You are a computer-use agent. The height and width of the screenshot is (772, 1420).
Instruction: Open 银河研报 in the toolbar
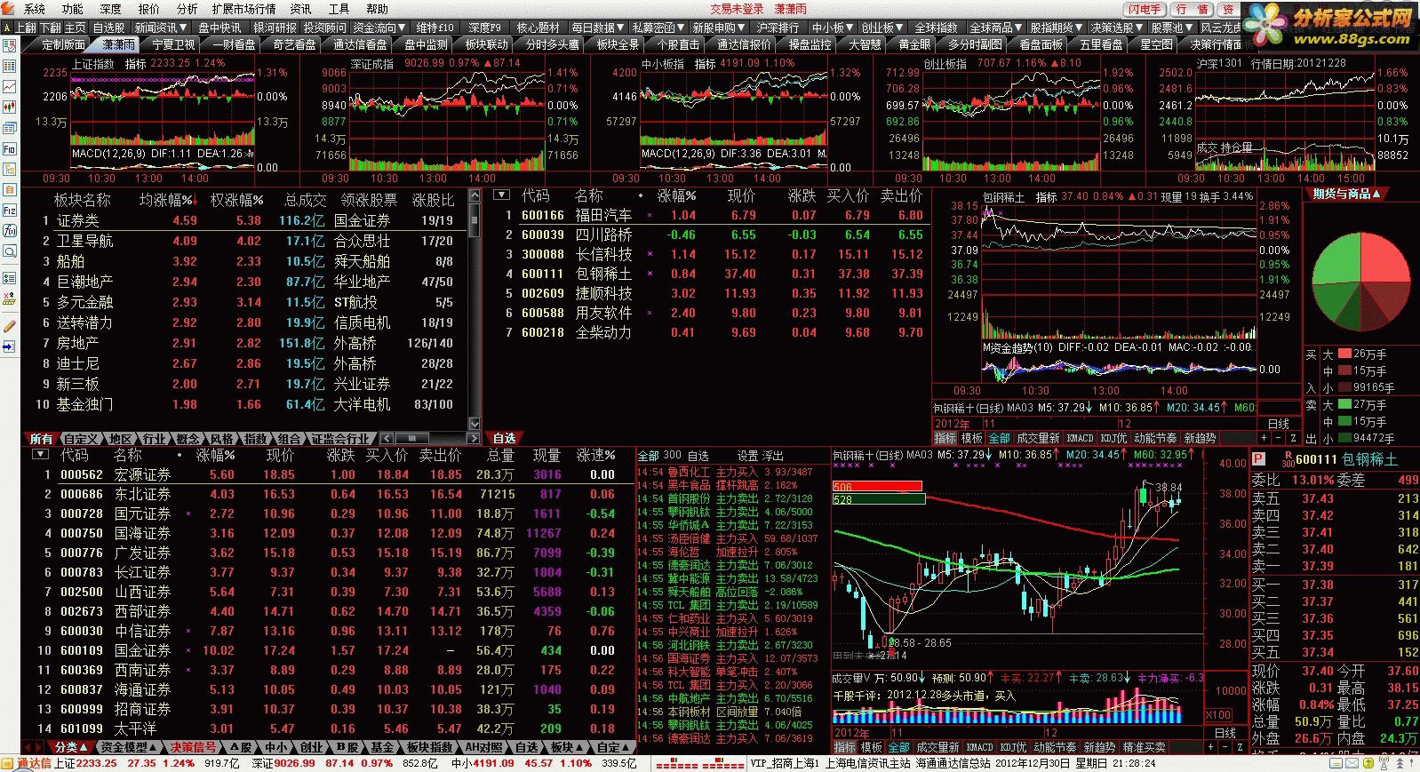point(275,28)
